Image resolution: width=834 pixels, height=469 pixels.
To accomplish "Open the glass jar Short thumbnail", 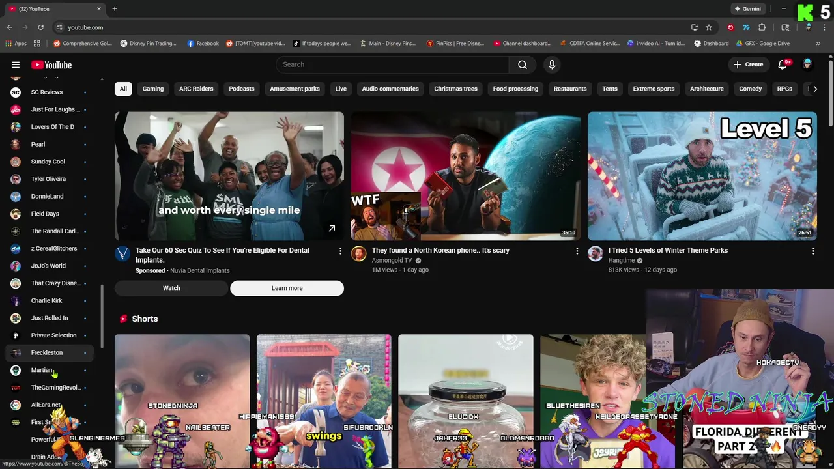I will pos(466,401).
